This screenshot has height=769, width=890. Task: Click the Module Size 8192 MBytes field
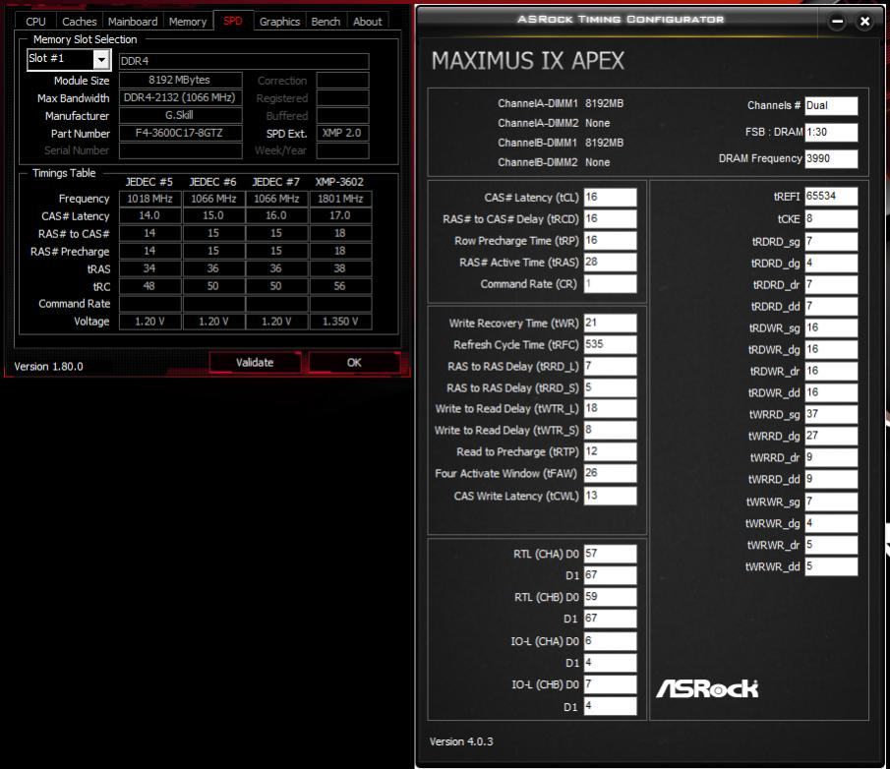point(181,80)
